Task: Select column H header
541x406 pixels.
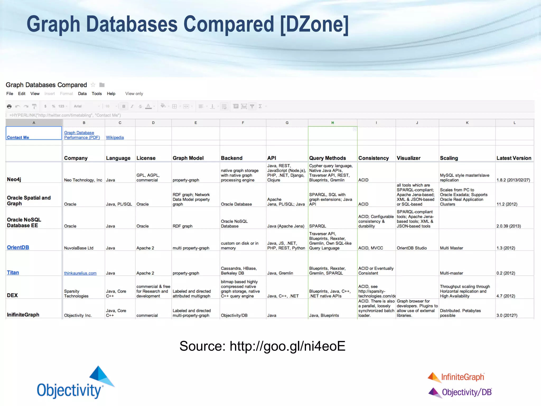Action: [333, 123]
